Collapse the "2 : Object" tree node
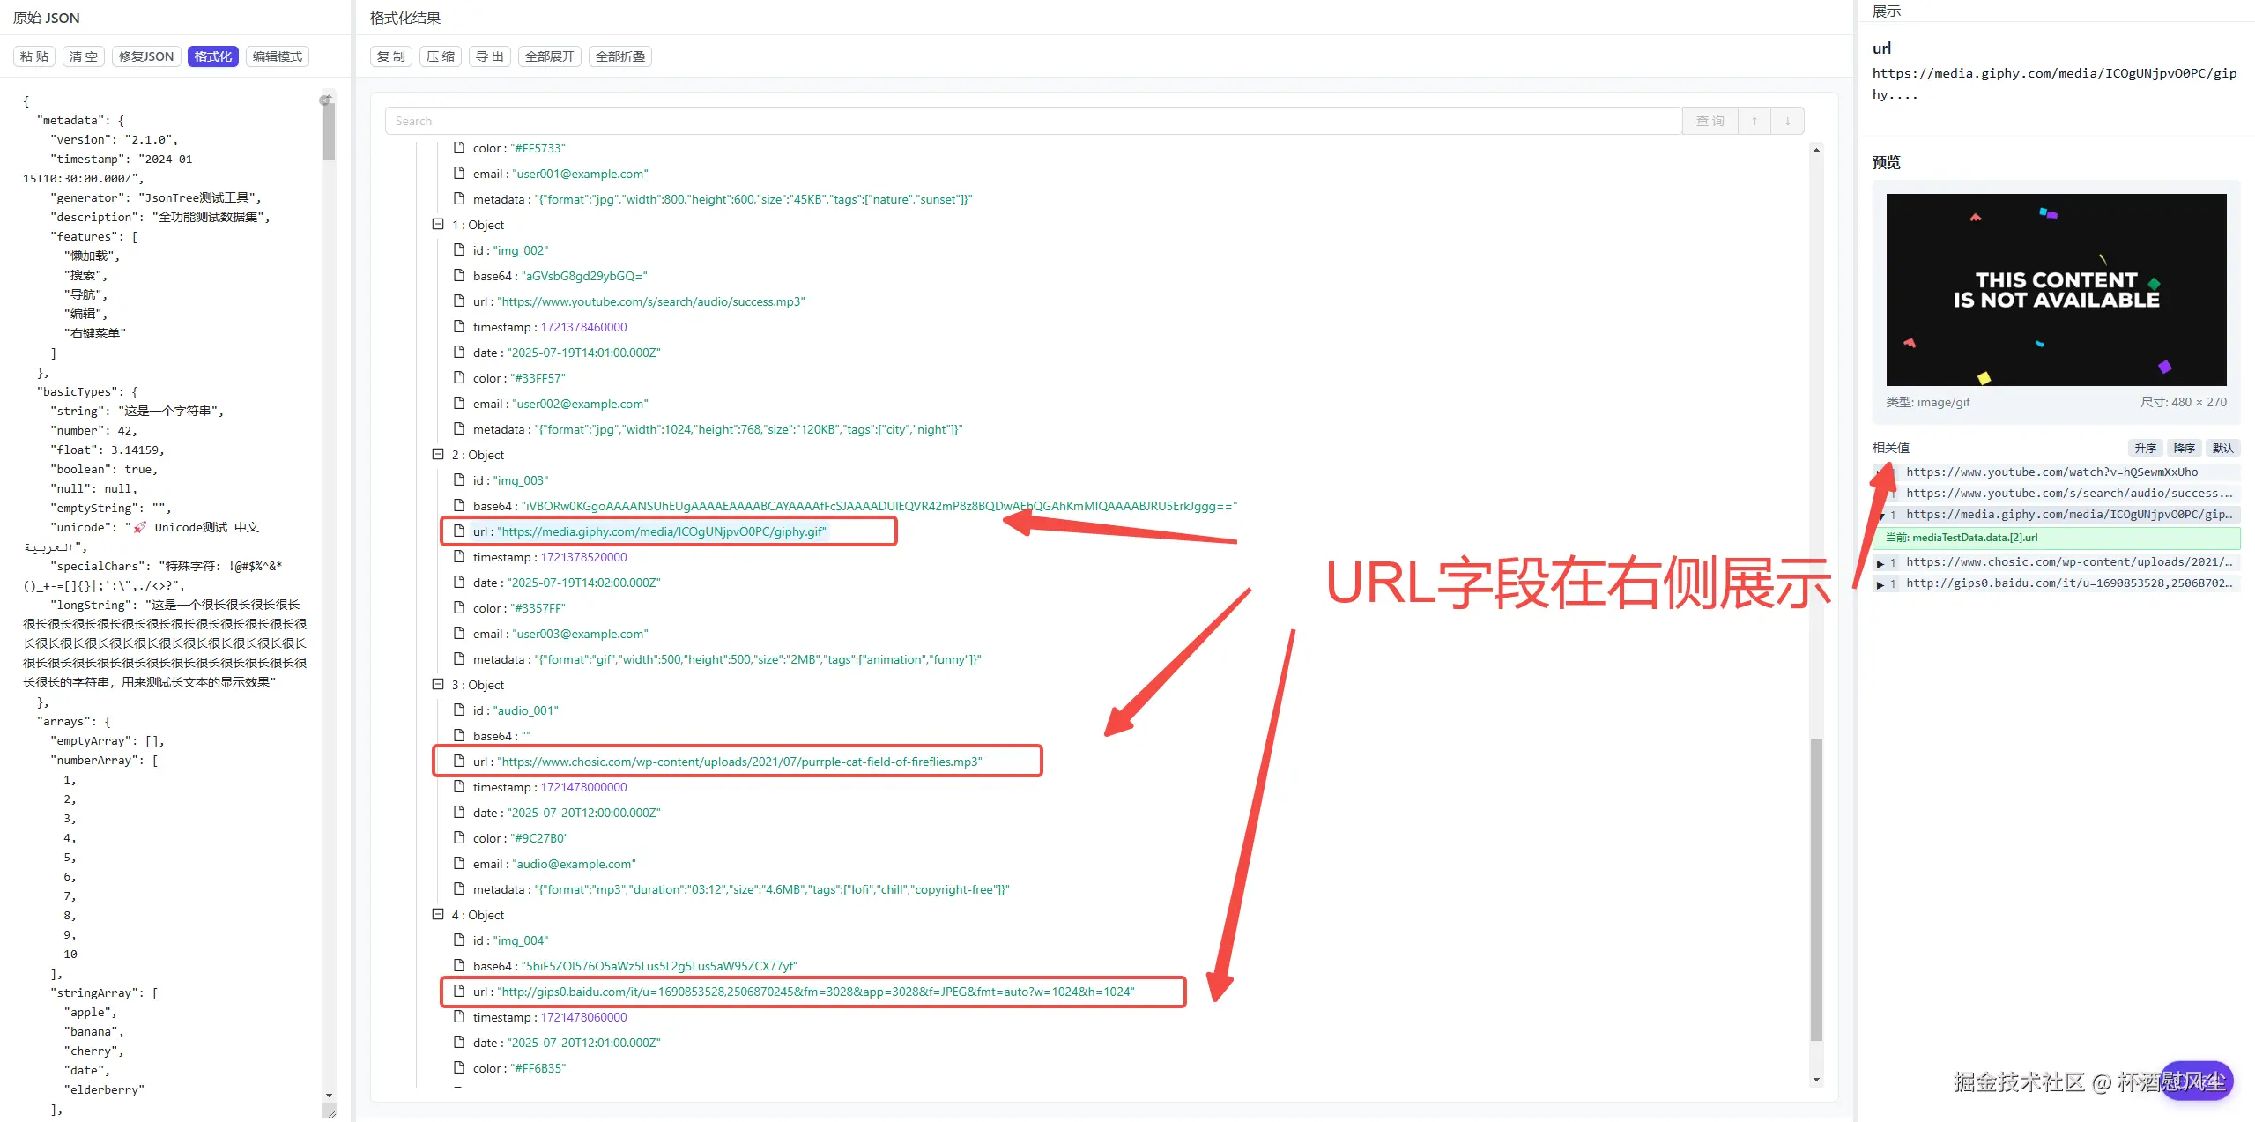The height and width of the screenshot is (1122, 2255). click(438, 454)
